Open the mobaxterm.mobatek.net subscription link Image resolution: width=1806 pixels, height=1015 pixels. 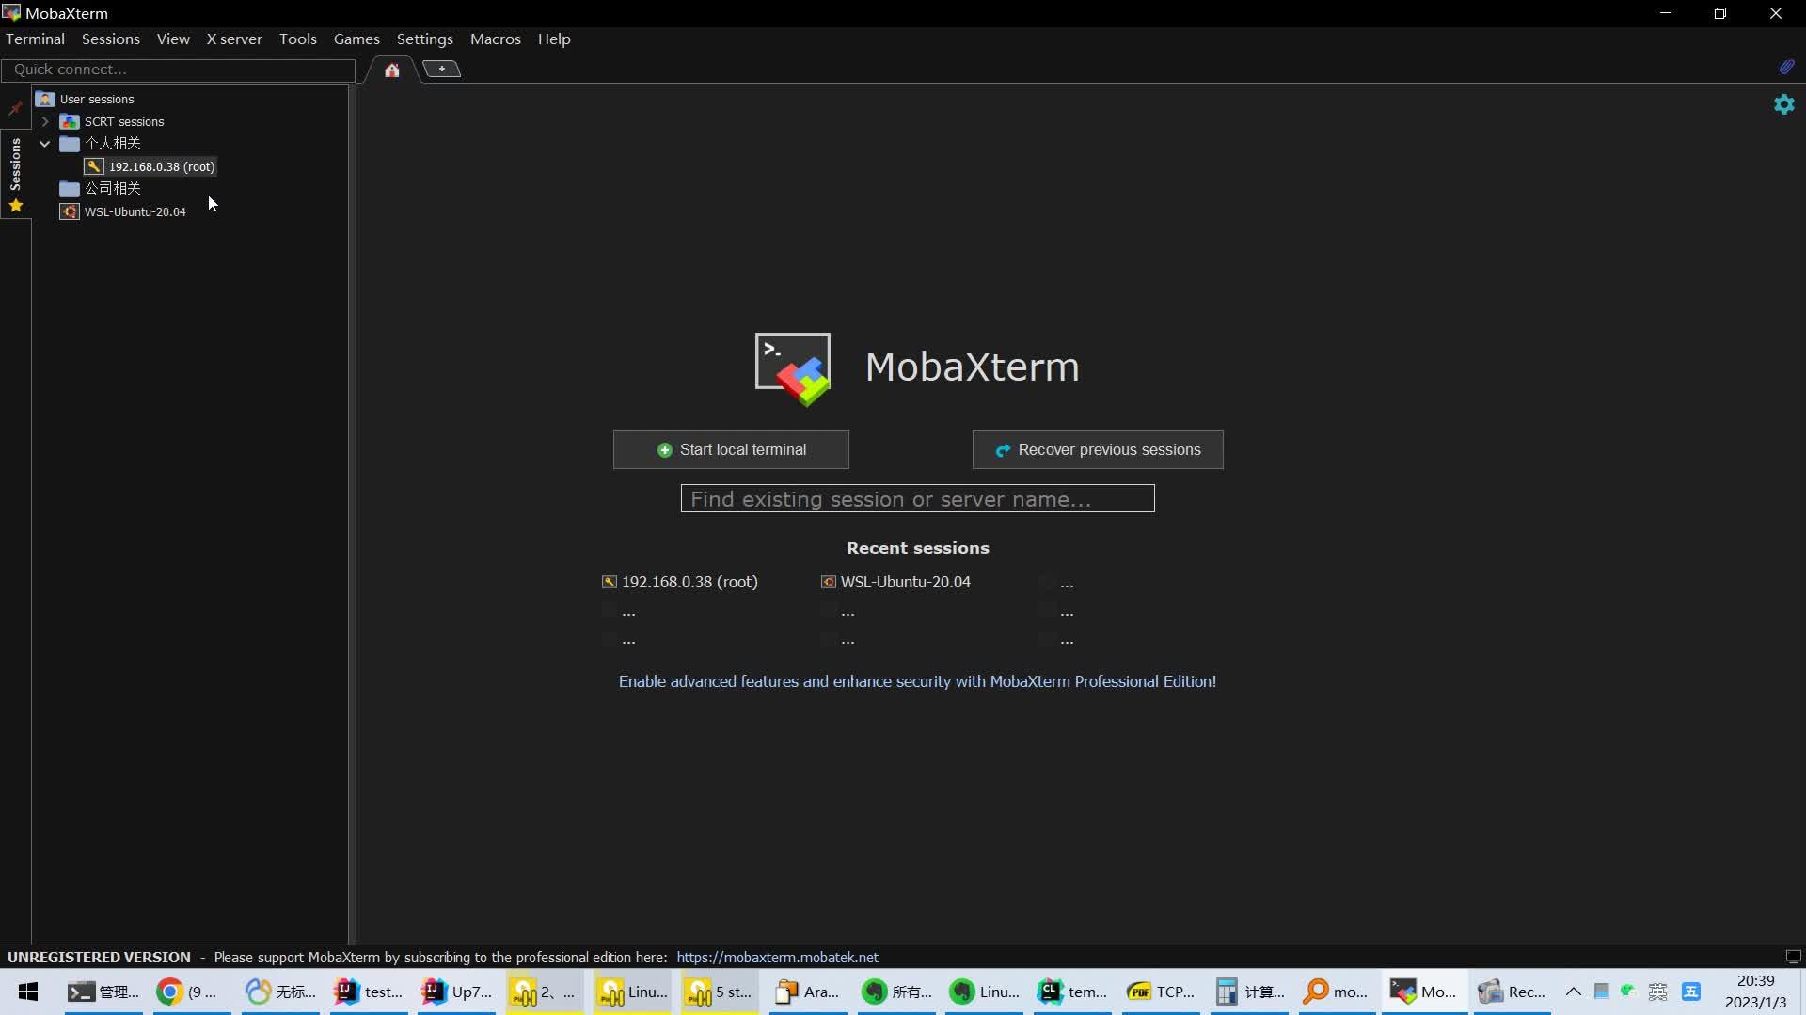point(778,957)
